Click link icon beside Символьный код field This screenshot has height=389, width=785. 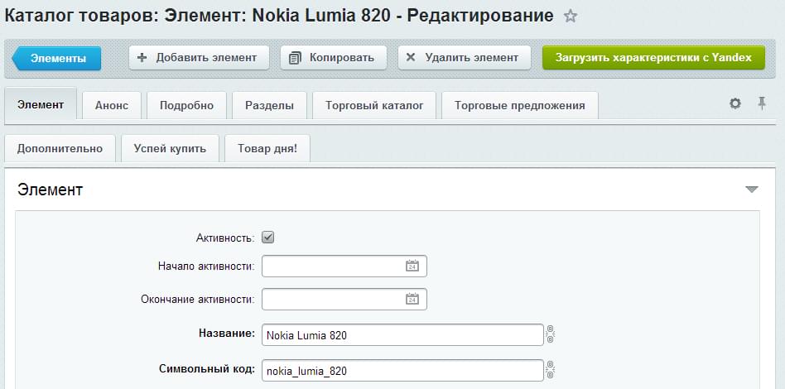[x=550, y=370]
